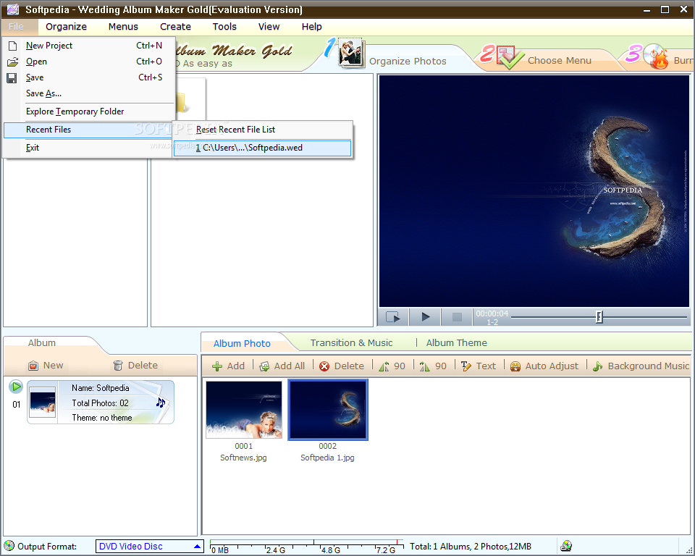
Task: Click the disc icon at status bar right
Action: coord(566,546)
